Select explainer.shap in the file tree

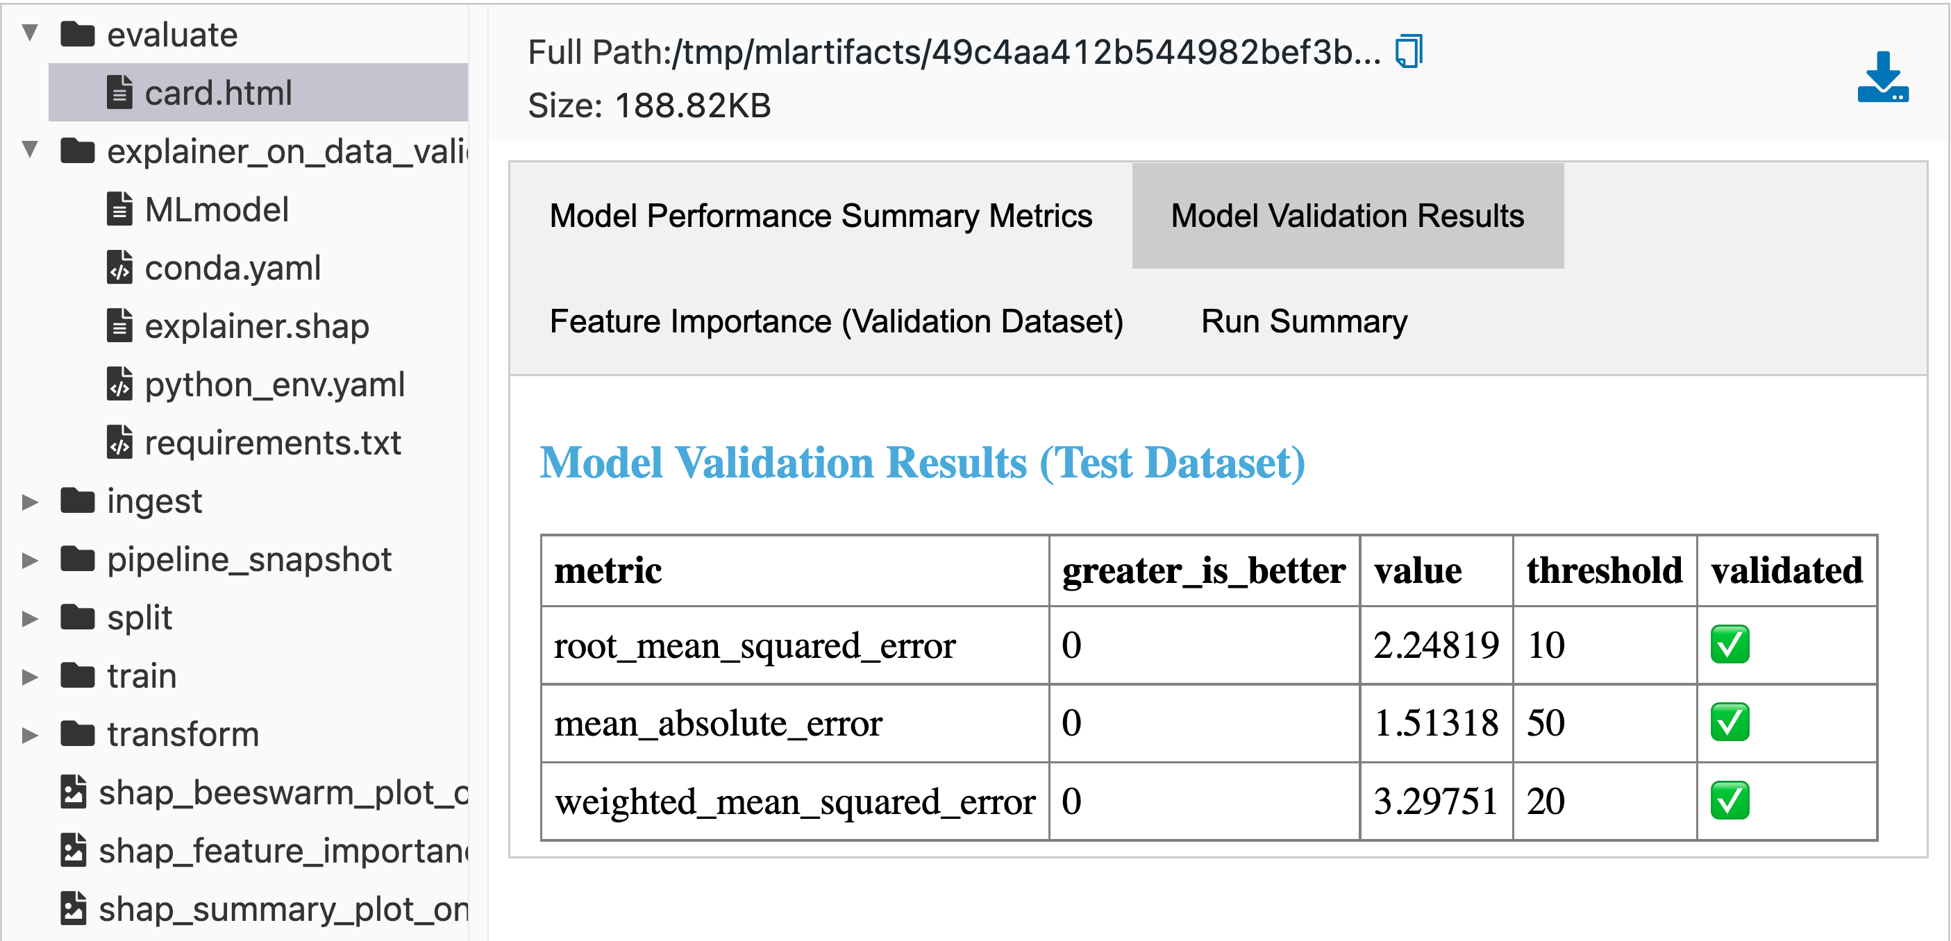point(258,325)
